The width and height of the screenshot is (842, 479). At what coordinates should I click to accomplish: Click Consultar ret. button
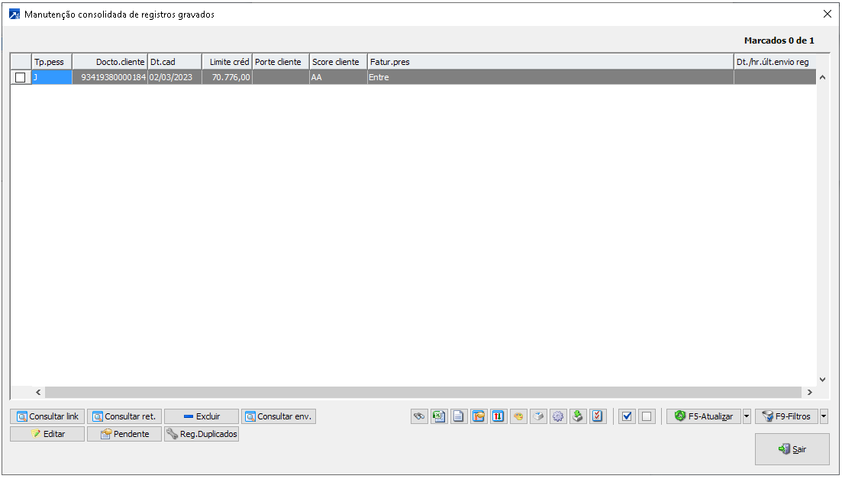pyautogui.click(x=124, y=416)
